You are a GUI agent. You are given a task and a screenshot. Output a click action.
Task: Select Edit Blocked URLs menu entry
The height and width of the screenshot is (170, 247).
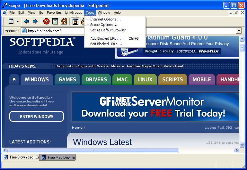coord(115,44)
